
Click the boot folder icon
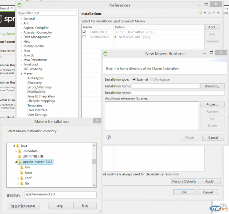click(x=22, y=173)
